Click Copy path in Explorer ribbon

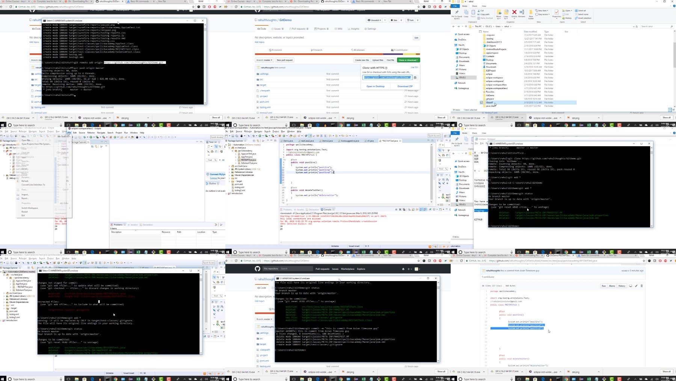tap(484, 14)
